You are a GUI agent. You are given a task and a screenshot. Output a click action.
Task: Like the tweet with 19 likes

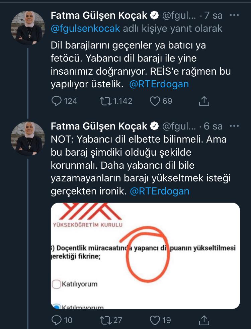[x=155, y=320]
